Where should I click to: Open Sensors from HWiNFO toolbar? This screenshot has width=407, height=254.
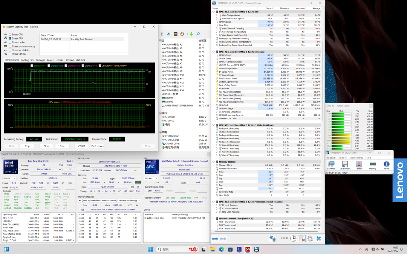[x=359, y=165]
